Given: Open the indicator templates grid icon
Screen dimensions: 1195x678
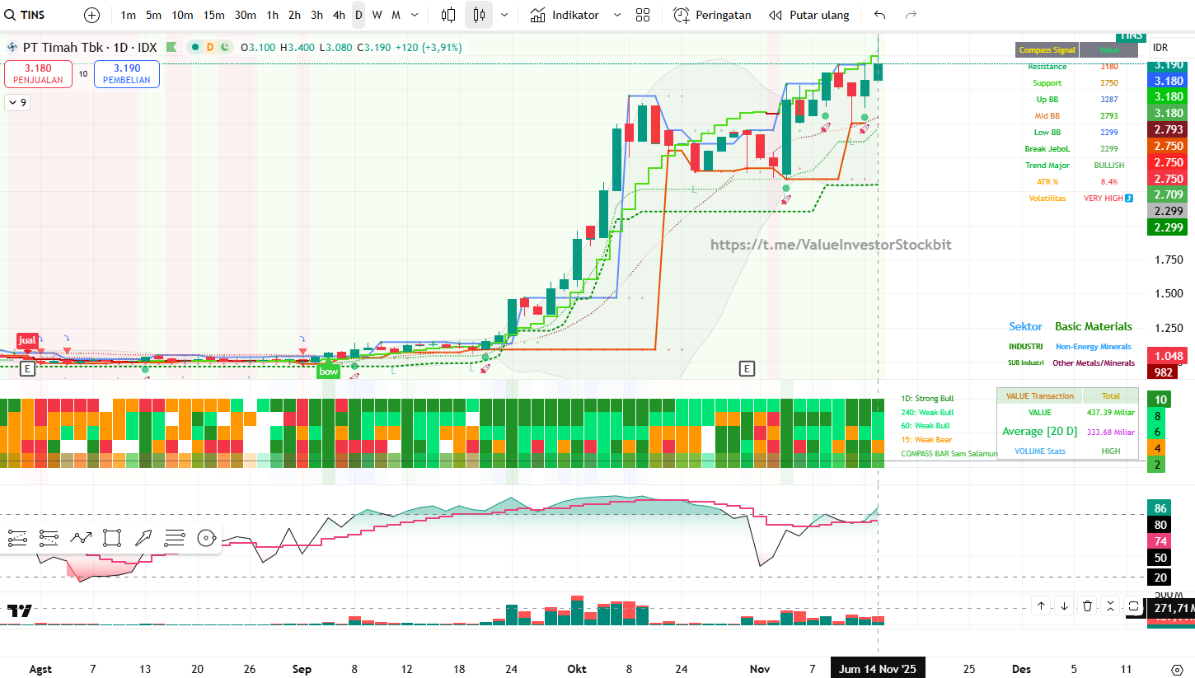Looking at the screenshot, I should click(643, 15).
